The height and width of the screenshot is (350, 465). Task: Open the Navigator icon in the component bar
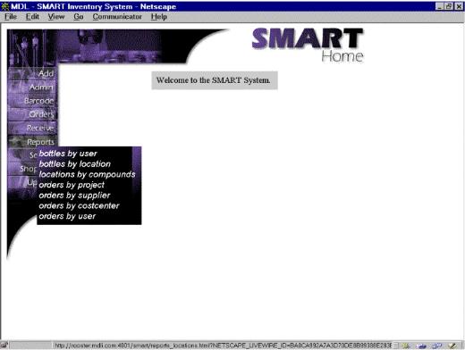(406, 346)
